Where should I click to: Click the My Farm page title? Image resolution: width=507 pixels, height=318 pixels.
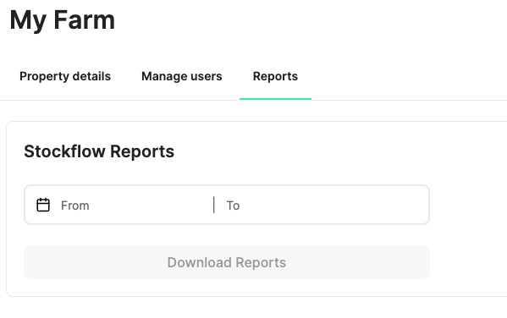[63, 20]
